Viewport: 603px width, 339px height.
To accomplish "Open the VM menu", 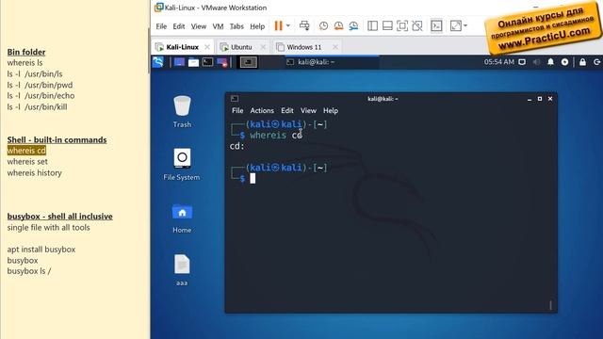I will pos(218,26).
